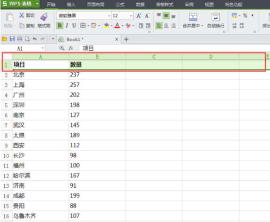Click the borders grid icon

[x=83, y=26]
